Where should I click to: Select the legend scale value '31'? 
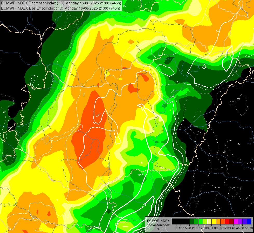tap(211, 228)
